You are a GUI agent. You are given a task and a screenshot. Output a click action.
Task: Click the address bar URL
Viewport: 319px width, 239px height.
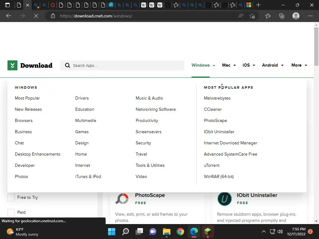tap(96, 16)
